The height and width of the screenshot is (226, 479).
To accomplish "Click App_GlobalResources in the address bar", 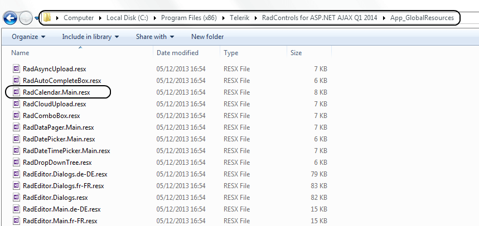I will coord(422,18).
